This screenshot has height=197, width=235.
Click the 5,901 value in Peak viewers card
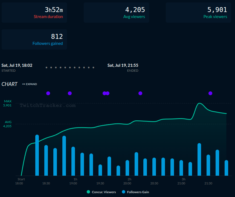217,10
